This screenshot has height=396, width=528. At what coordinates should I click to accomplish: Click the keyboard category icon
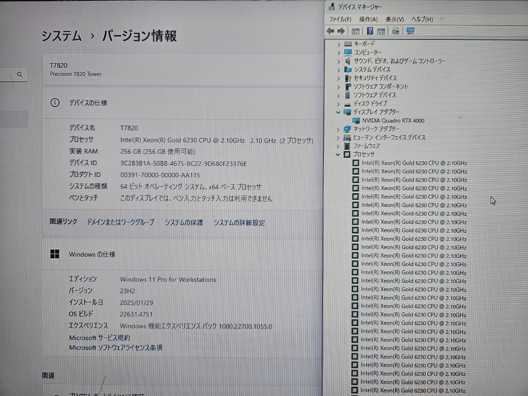pos(348,44)
